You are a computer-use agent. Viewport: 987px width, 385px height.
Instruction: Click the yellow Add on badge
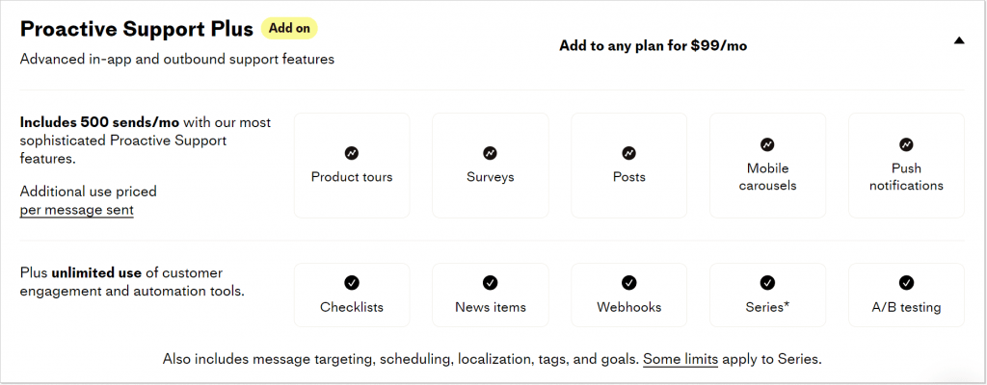[289, 28]
